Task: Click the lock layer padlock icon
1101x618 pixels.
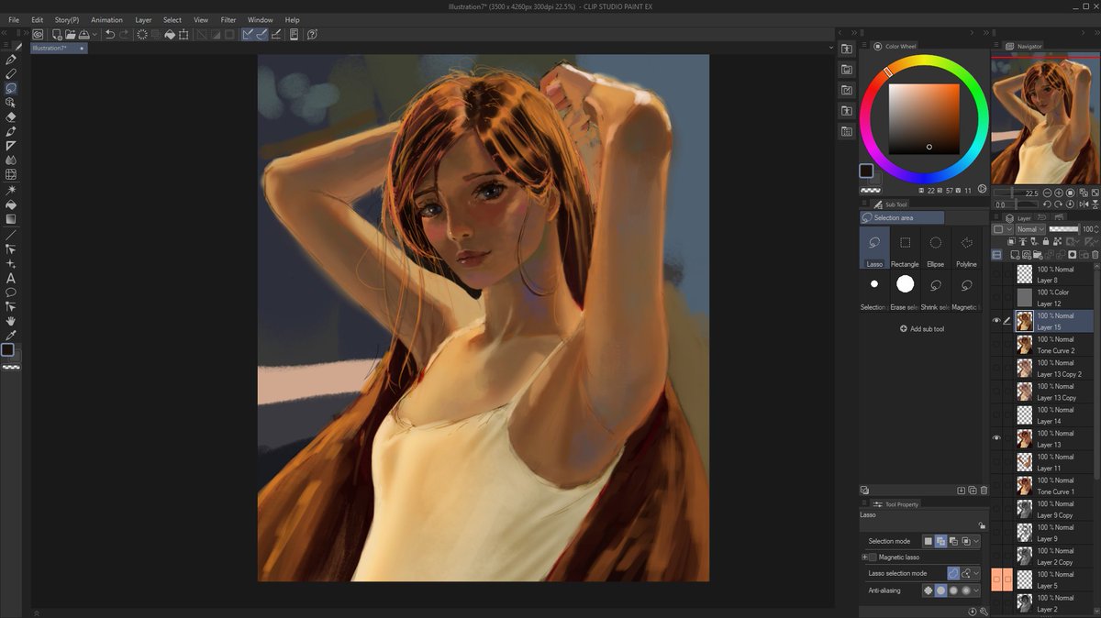Action: click(1046, 241)
